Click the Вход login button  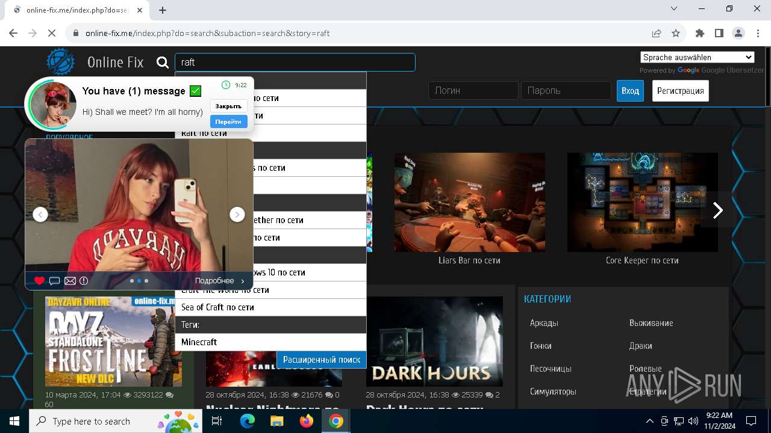630,91
